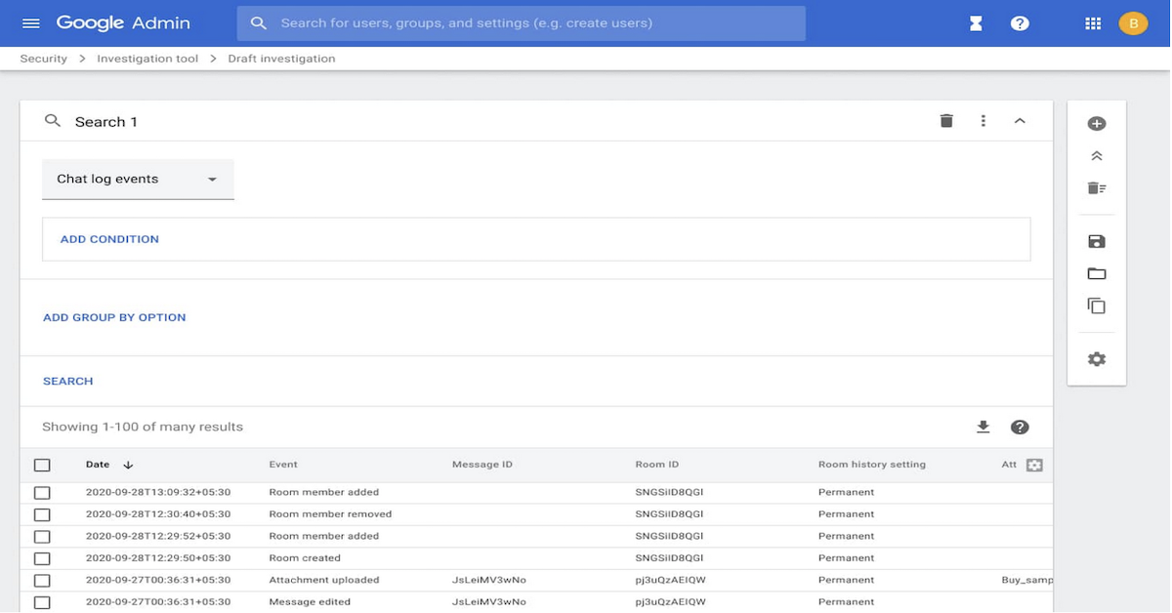Delete Search 1 with trash icon
The height and width of the screenshot is (613, 1172).
945,121
